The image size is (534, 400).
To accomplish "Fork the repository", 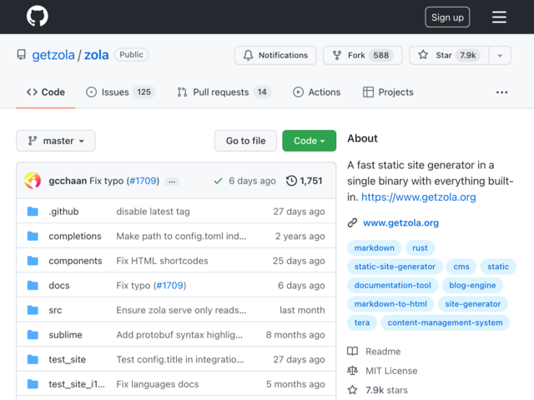I will coord(362,55).
